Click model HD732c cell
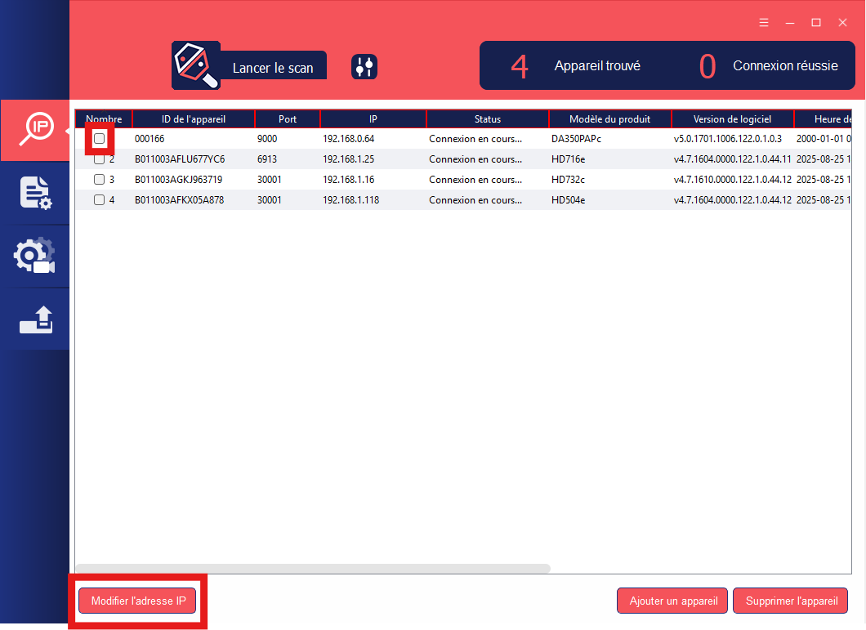This screenshot has width=866, height=630. click(568, 180)
